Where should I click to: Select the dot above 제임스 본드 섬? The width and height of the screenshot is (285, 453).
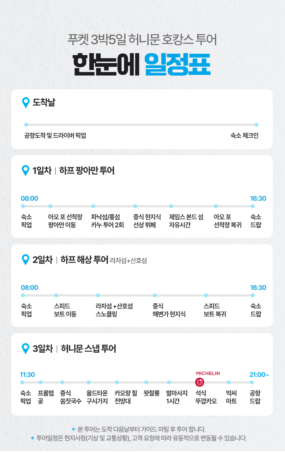click(171, 206)
